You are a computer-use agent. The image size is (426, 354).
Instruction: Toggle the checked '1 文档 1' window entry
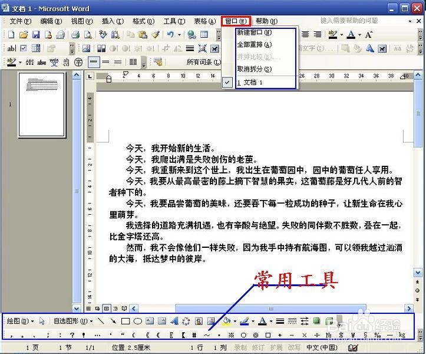click(x=259, y=82)
